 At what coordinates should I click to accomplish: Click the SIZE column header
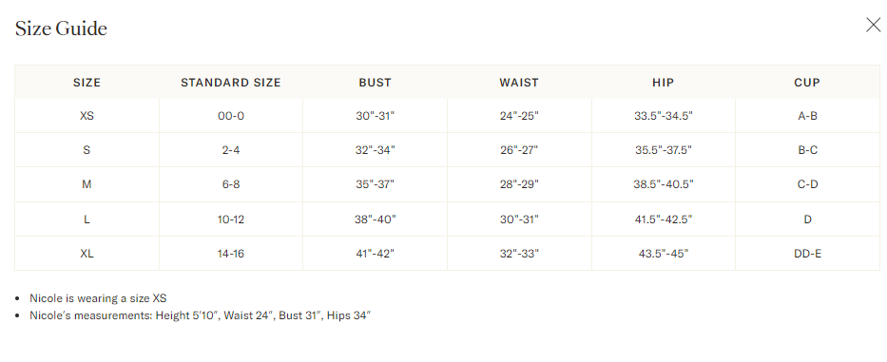click(87, 83)
